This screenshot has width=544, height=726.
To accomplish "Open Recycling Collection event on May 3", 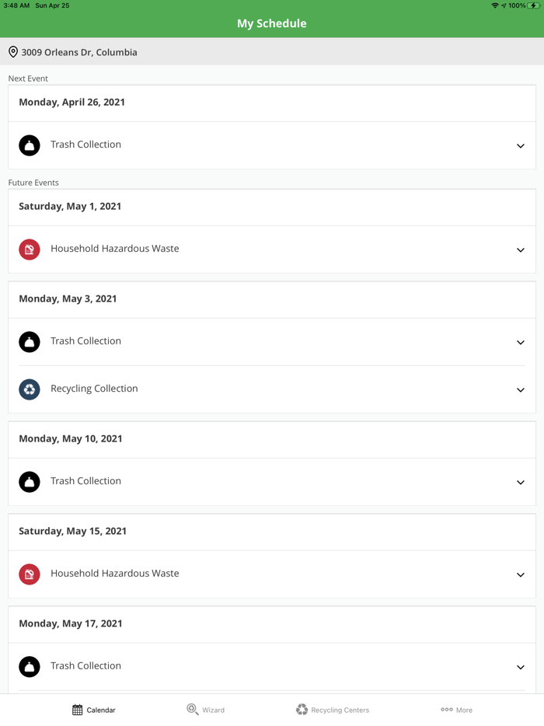I will point(94,389).
